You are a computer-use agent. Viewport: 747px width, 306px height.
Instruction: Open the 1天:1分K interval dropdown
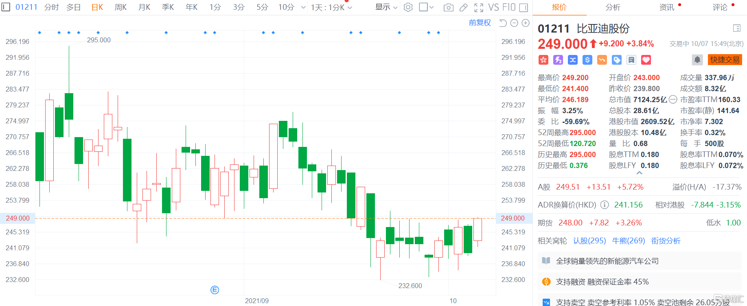331,7
